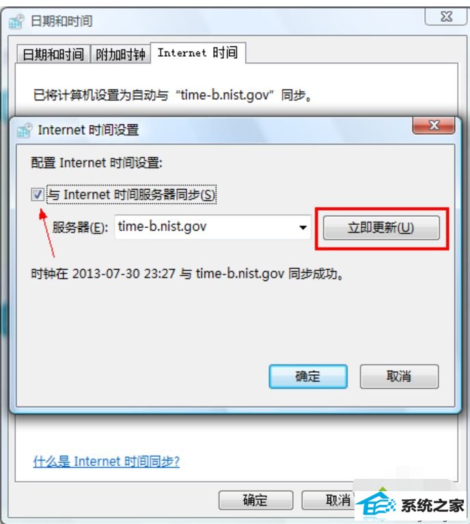
Task: Click 取消 in Internet time settings dialog
Action: pyautogui.click(x=399, y=376)
